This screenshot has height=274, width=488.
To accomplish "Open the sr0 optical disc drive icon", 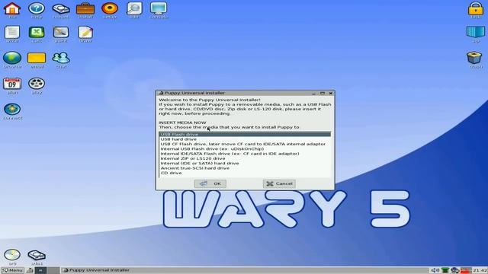I will (x=12, y=255).
